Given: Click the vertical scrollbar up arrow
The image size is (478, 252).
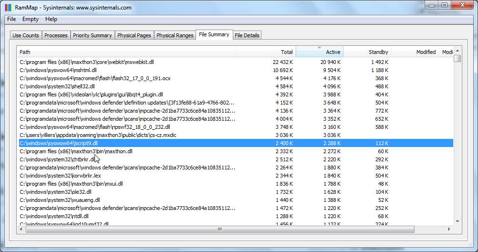Looking at the screenshot, I should (x=457, y=51).
